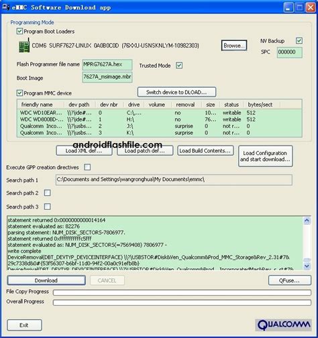318x338 pixels.
Task: Click the Qualcomm logo
Action: (283, 325)
